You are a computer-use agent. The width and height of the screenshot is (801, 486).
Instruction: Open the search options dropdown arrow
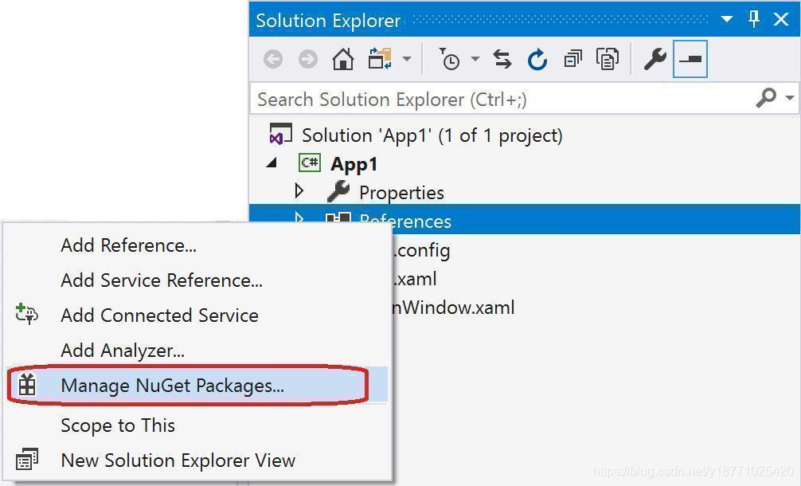(x=790, y=97)
